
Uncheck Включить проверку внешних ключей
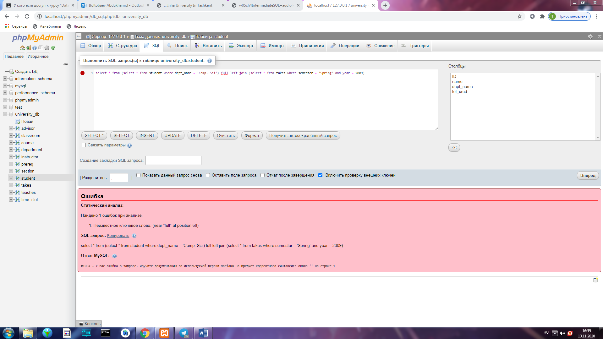320,175
